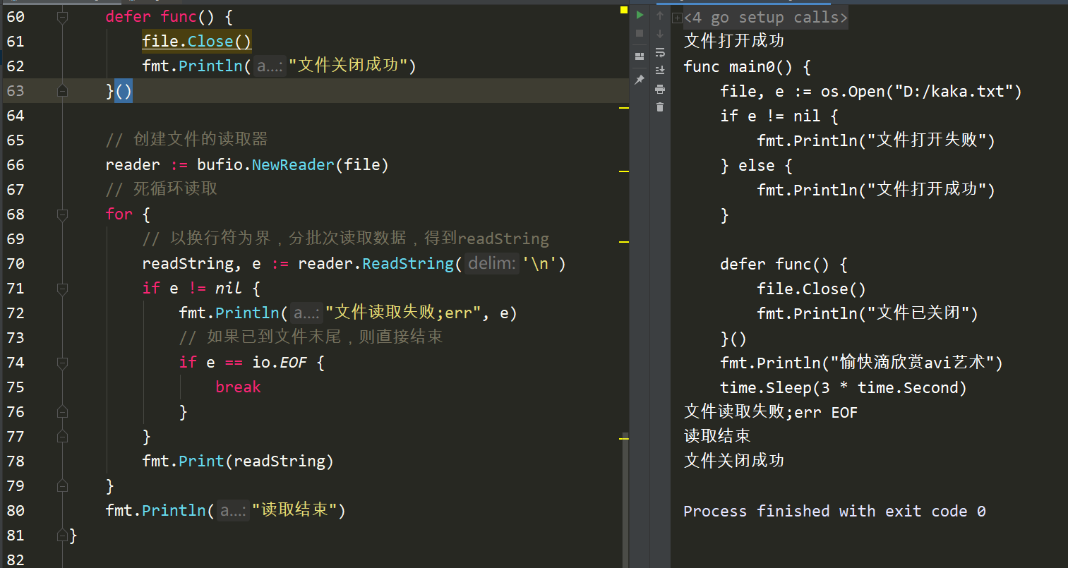Collapse the if block at line 71
This screenshot has height=568, width=1068.
point(62,288)
